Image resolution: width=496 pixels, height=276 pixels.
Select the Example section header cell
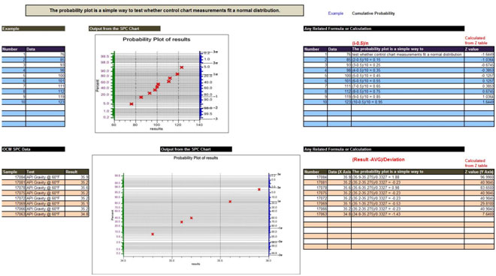pos(33,28)
